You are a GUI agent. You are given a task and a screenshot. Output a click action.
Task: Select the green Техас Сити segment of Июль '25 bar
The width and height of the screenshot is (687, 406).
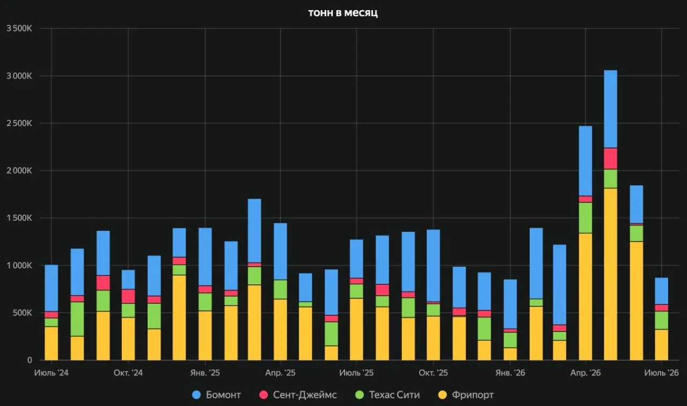(x=356, y=291)
